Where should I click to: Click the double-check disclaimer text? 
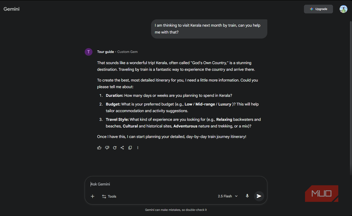click(x=176, y=210)
